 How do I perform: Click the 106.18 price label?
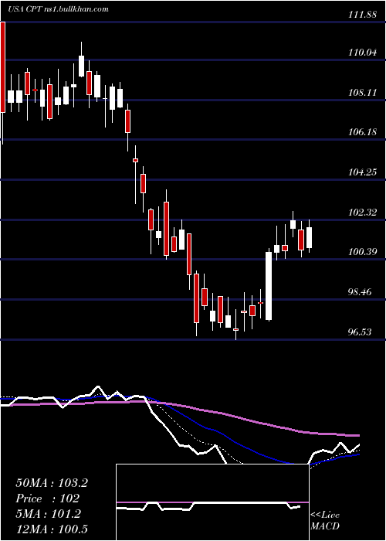tap(362, 132)
